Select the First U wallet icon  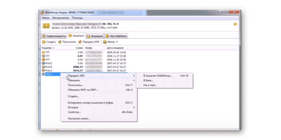coord(43,71)
